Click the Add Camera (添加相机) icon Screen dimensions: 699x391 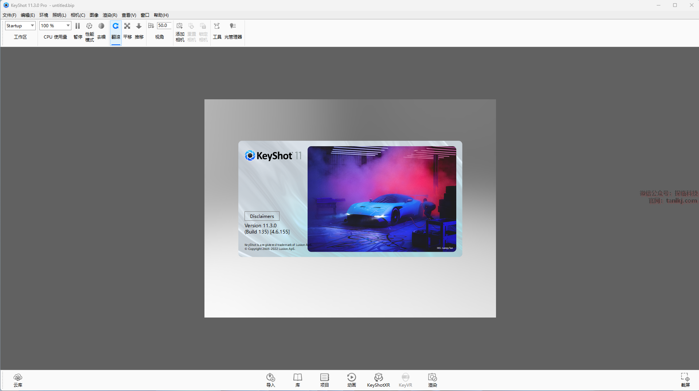(180, 26)
